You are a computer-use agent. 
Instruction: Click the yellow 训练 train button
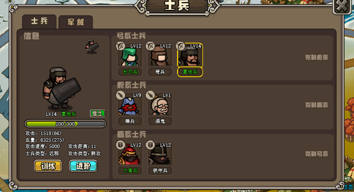click(x=48, y=166)
